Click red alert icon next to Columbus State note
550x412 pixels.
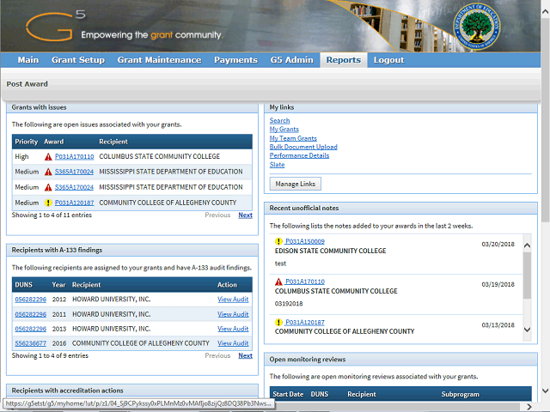pyautogui.click(x=278, y=282)
